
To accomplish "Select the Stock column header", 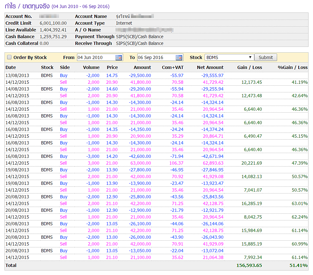I will coord(47,67).
